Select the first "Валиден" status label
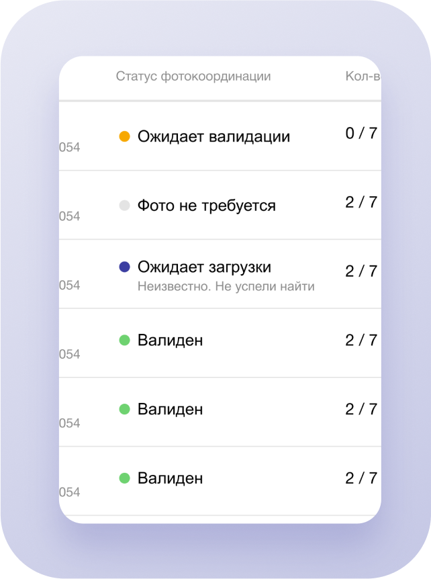Image resolution: width=431 pixels, height=579 pixels. 170,341
